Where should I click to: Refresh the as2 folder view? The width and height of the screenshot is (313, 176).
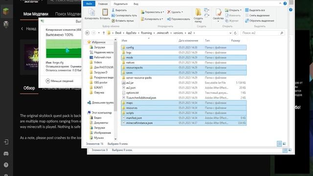click(x=235, y=33)
